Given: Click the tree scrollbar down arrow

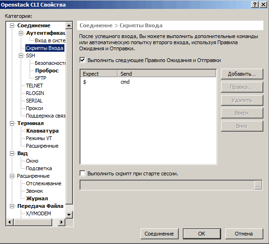Looking at the screenshot, I should pos(69,214).
